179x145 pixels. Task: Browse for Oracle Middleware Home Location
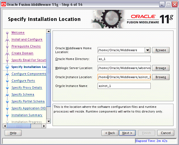coord(161,50)
